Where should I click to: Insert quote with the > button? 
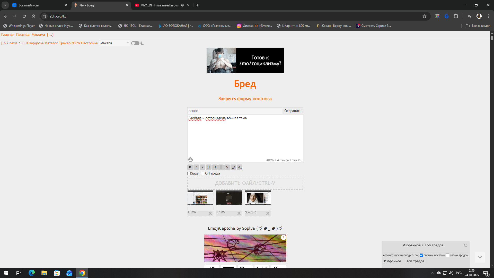click(x=202, y=167)
